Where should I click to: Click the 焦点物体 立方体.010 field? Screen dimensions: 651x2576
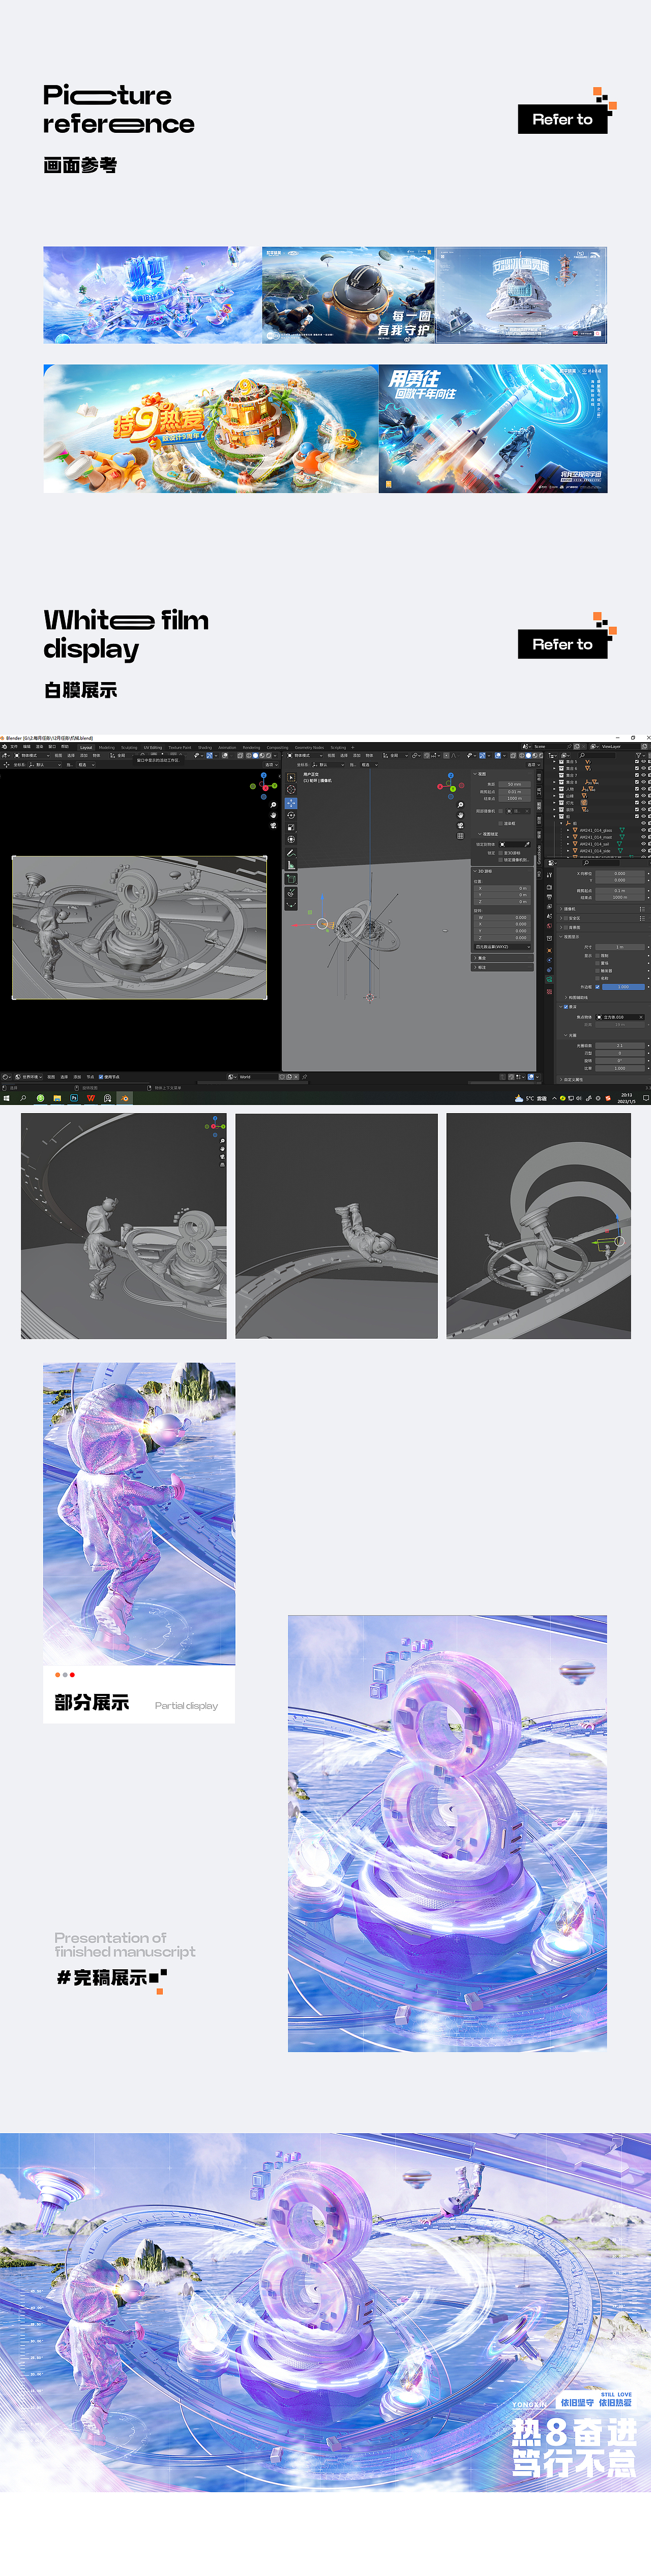[620, 1017]
